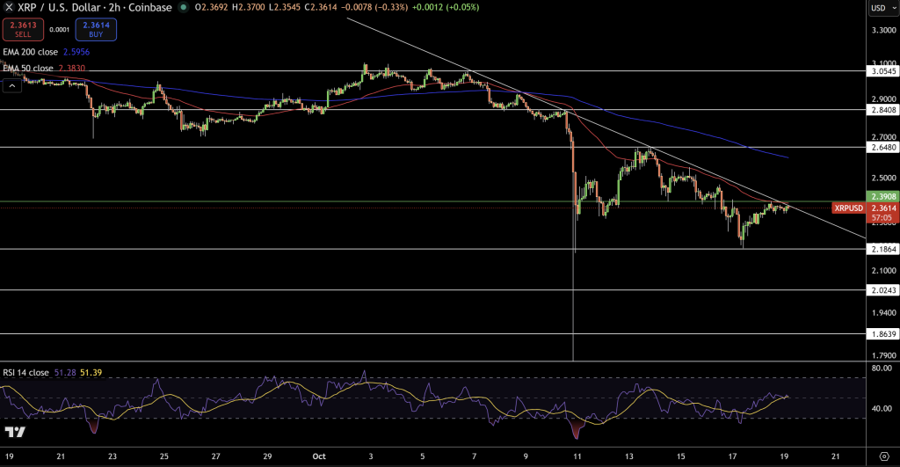This screenshot has width=900, height=467.
Task: Click the red XRPUSD price label
Action: [848, 208]
